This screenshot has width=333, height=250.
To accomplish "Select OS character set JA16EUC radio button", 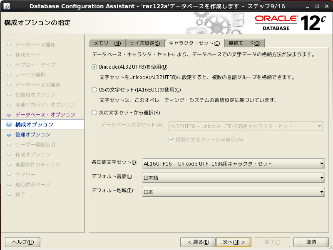I will 94,90.
